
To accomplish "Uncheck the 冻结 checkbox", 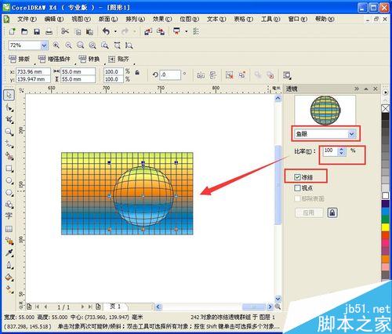I will pos(297,177).
